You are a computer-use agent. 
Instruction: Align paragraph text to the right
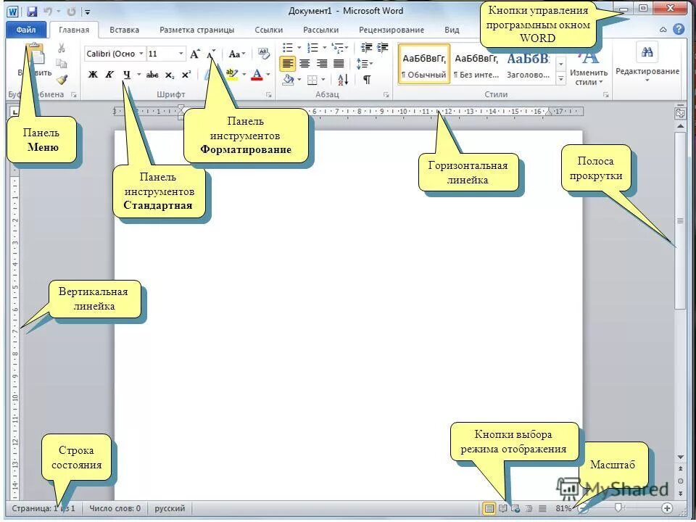(322, 64)
